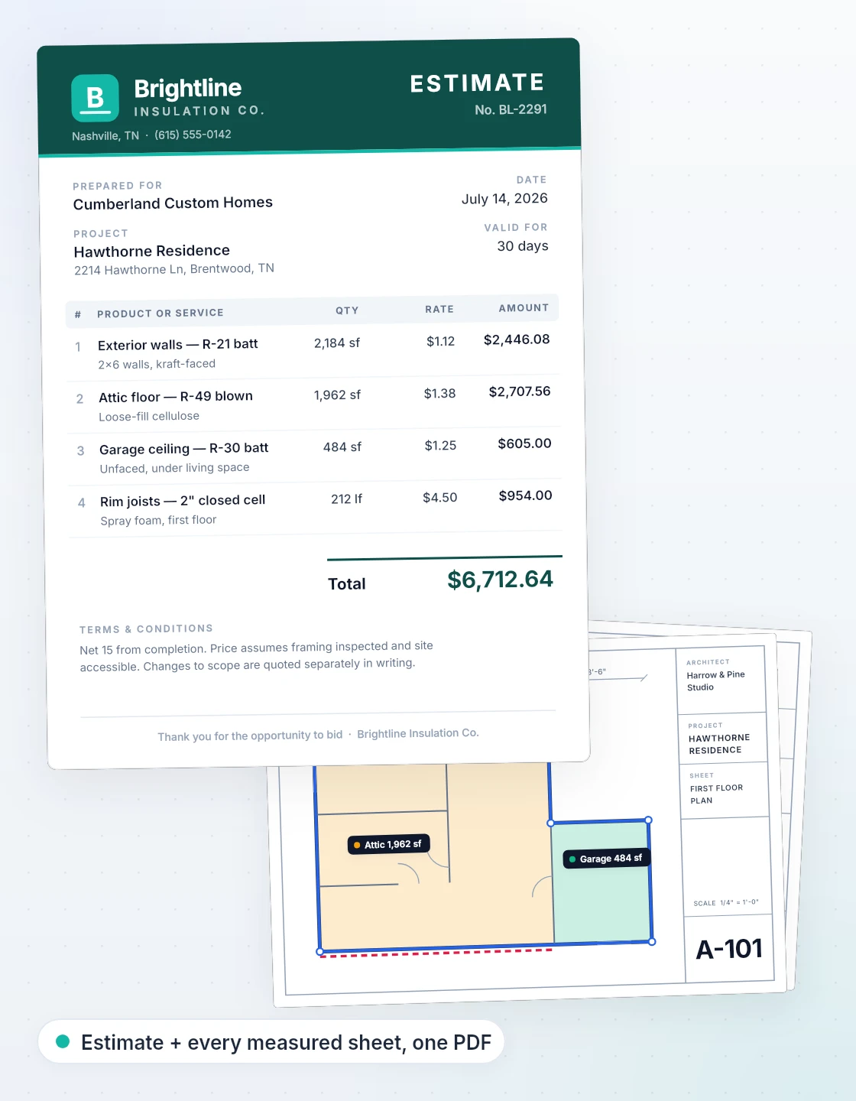Click the Brightline company name
This screenshot has height=1101, width=856.
[x=188, y=89]
